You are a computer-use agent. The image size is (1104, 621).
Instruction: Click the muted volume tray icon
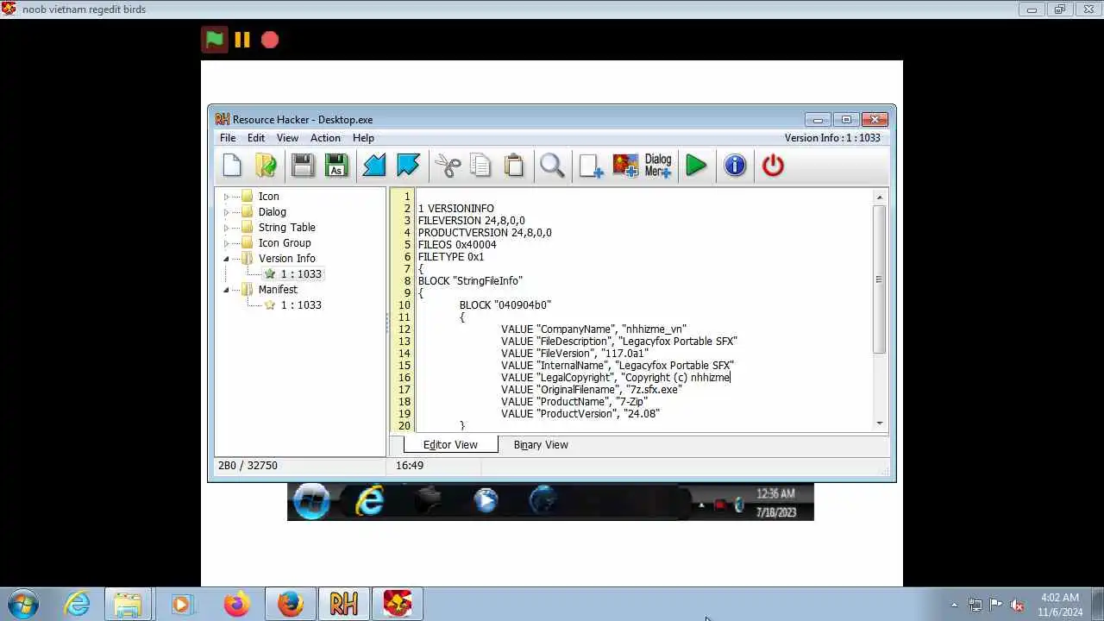click(1017, 605)
